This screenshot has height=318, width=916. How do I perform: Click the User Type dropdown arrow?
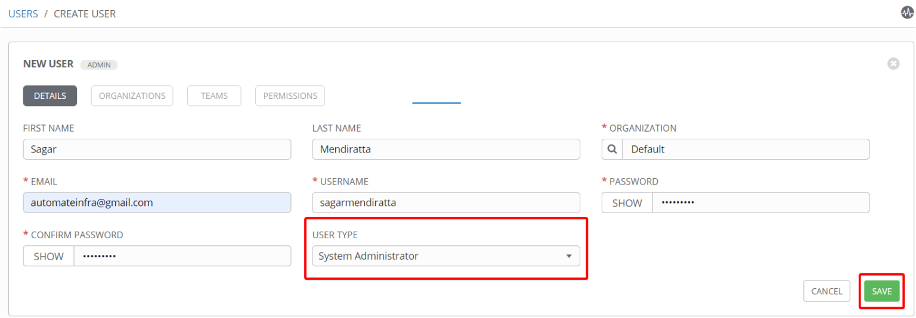point(568,257)
